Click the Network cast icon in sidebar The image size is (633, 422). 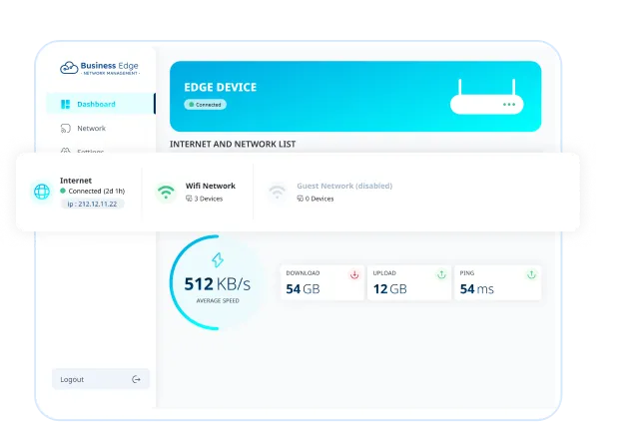65,129
